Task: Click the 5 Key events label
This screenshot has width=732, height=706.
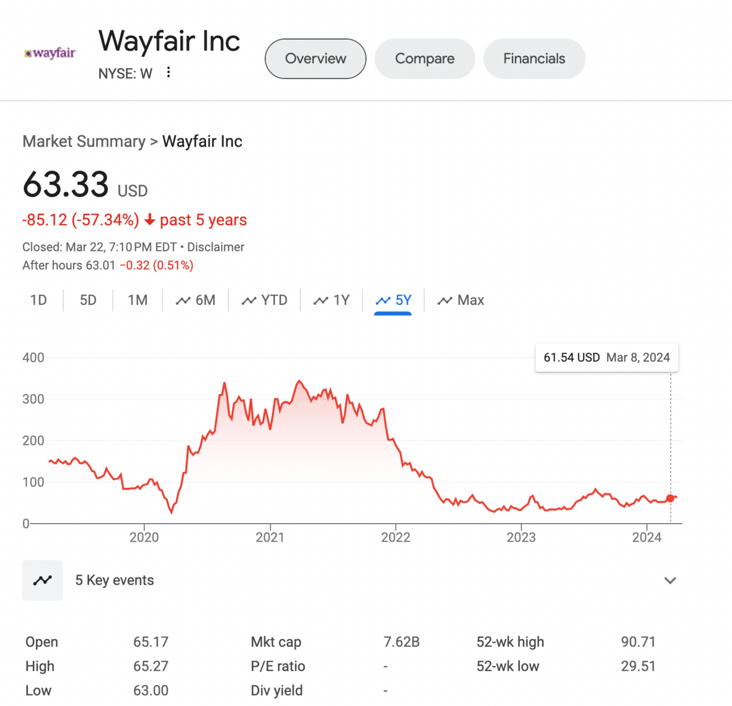Action: tap(114, 580)
